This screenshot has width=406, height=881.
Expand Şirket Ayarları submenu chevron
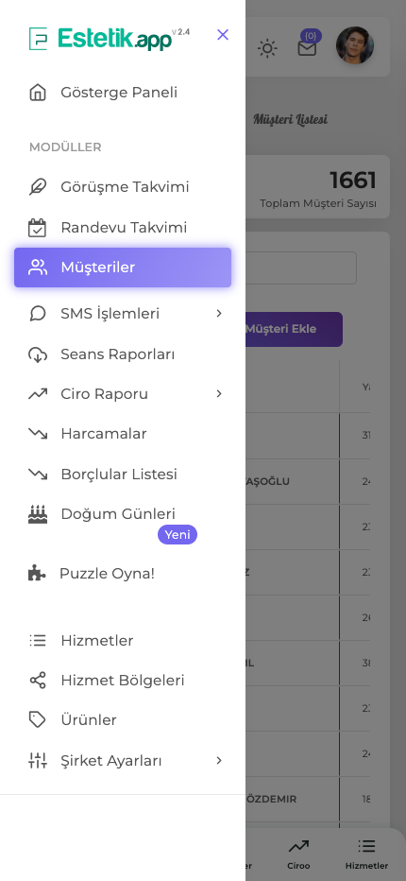[219, 761]
